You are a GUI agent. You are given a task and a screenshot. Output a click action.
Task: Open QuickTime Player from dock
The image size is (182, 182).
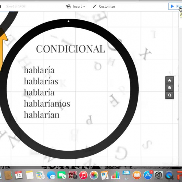click(x=169, y=175)
